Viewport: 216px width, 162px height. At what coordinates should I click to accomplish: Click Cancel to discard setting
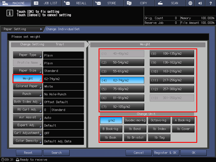pos(139,153)
